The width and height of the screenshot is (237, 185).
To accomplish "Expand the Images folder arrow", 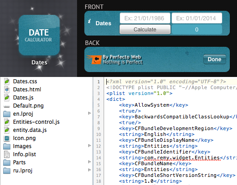I will pyautogui.click(x=90, y=145).
